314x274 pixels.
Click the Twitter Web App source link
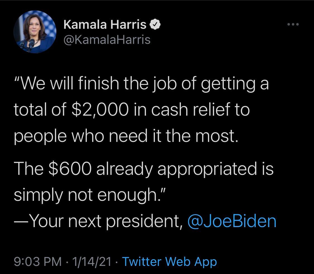click(x=169, y=262)
